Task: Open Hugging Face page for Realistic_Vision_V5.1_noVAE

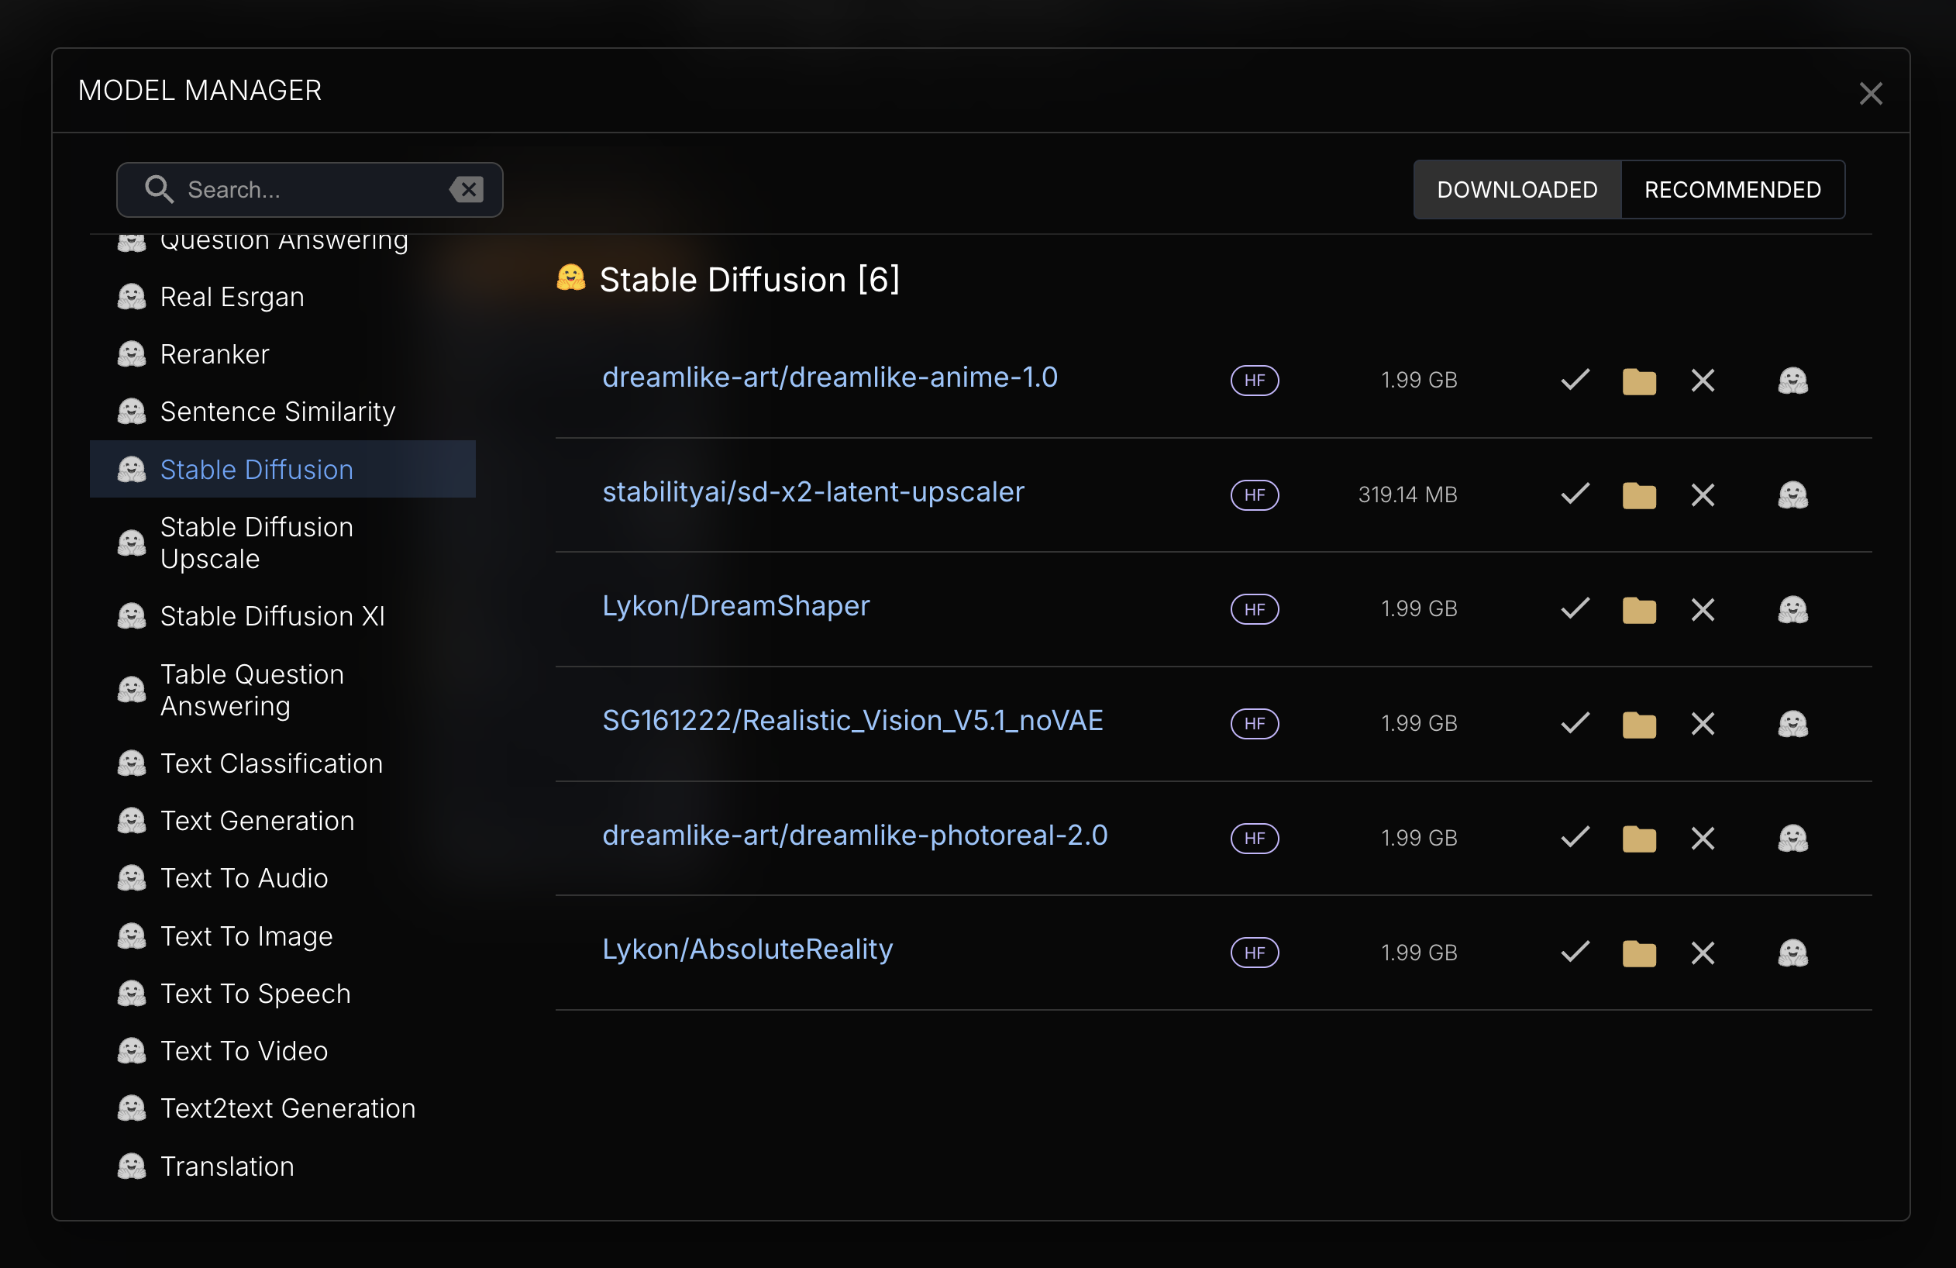Action: tap(1792, 724)
